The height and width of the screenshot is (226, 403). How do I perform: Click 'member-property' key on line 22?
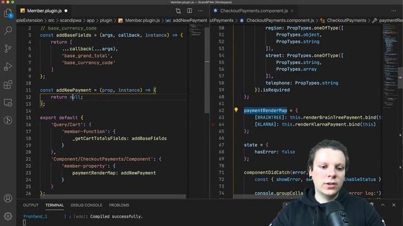coord(85,166)
